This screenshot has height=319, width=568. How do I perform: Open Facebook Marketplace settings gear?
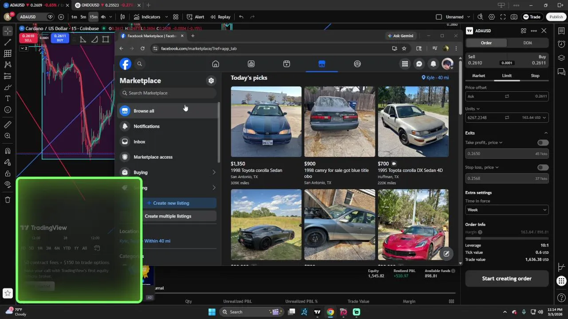[211, 81]
